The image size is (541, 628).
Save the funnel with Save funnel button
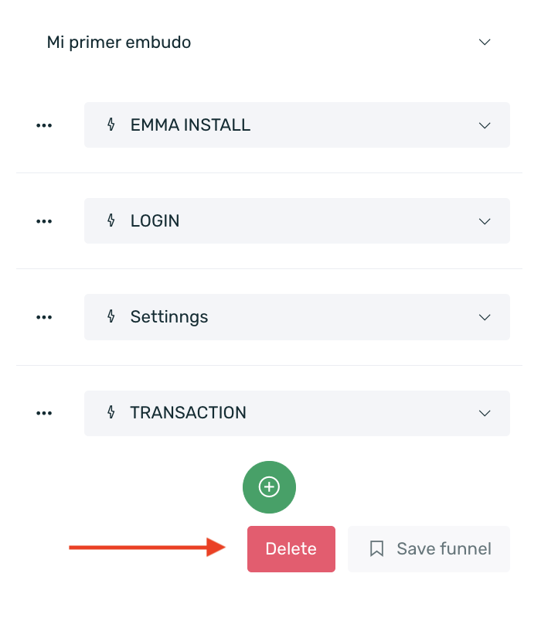(x=429, y=549)
